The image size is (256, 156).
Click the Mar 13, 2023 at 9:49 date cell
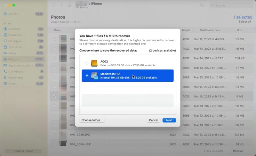(210, 96)
